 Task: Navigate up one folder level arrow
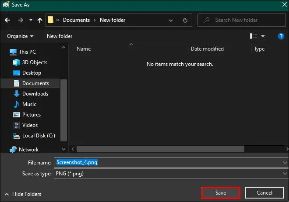click(39, 20)
